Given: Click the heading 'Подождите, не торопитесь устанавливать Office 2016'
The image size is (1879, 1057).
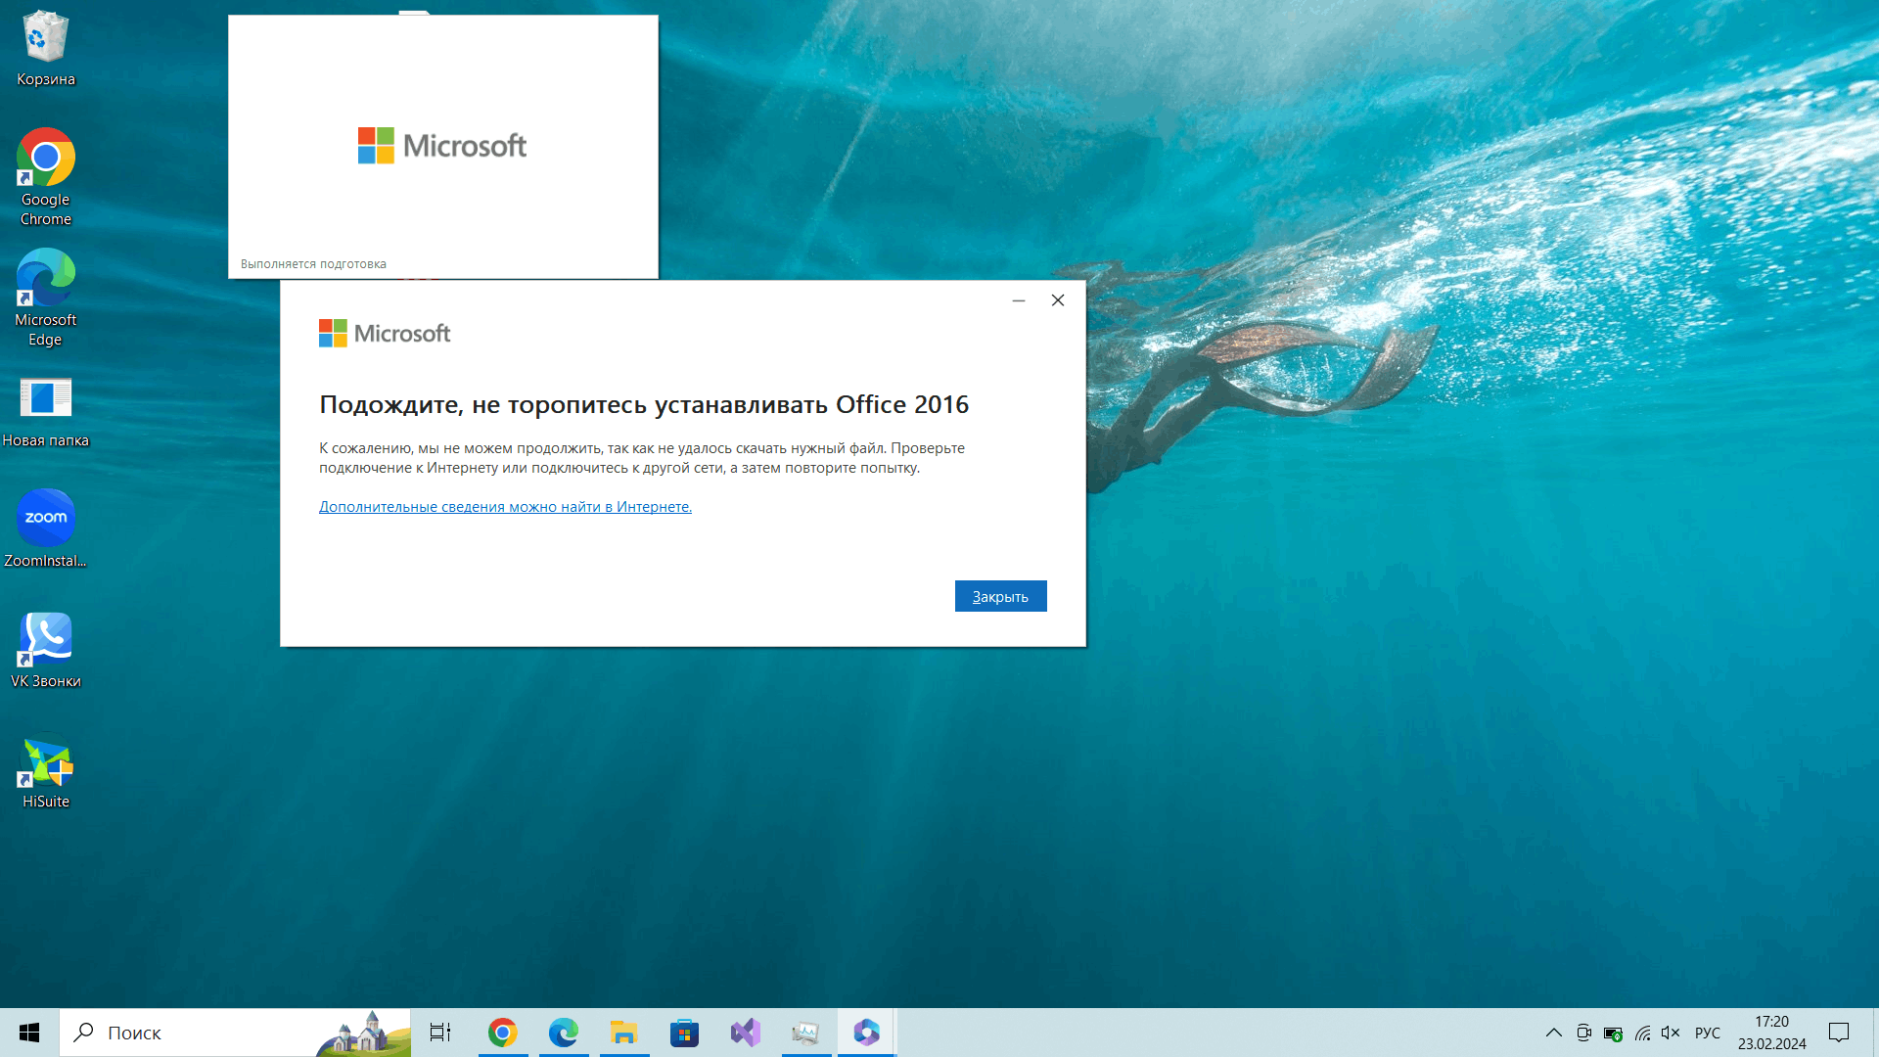Looking at the screenshot, I should pyautogui.click(x=644, y=404).
